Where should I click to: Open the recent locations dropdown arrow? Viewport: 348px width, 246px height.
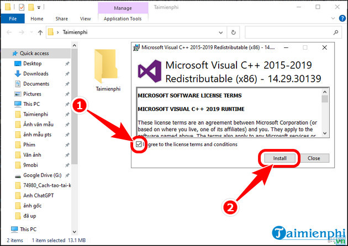point(31,33)
